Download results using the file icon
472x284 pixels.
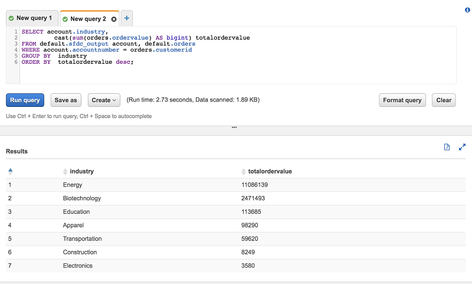tap(447, 147)
